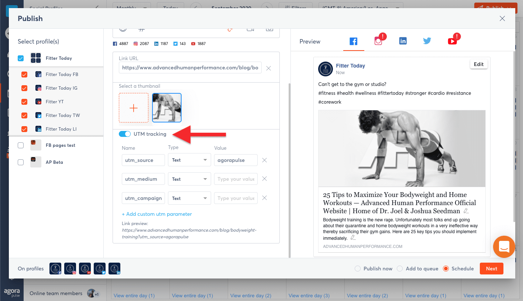Open Type dropdown for utm_medium
This screenshot has height=301, width=523.
pyautogui.click(x=189, y=179)
